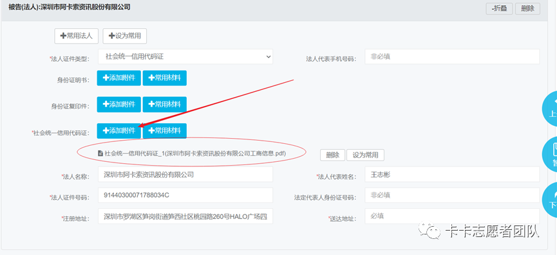Click the 设为常用 button beside 常用法人
Image resolution: width=557 pixels, height=255 pixels.
[x=125, y=36]
